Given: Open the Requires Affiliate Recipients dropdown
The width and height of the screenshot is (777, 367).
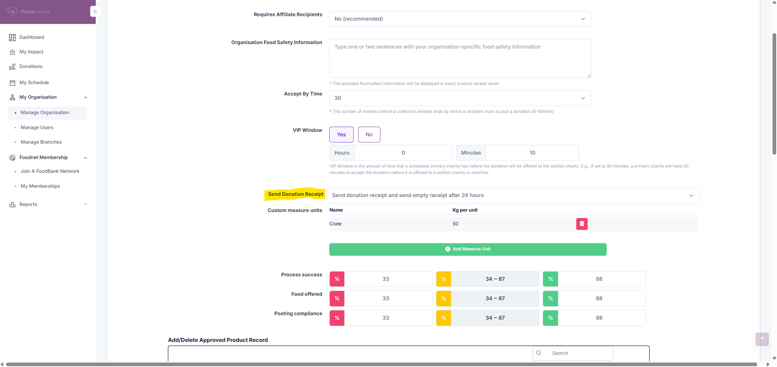Looking at the screenshot, I should click(x=459, y=19).
